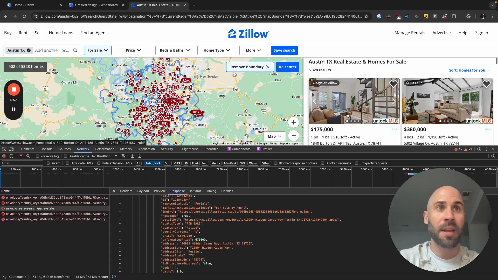Click the Re-center map button
This screenshot has height=280, width=498.
point(288,67)
